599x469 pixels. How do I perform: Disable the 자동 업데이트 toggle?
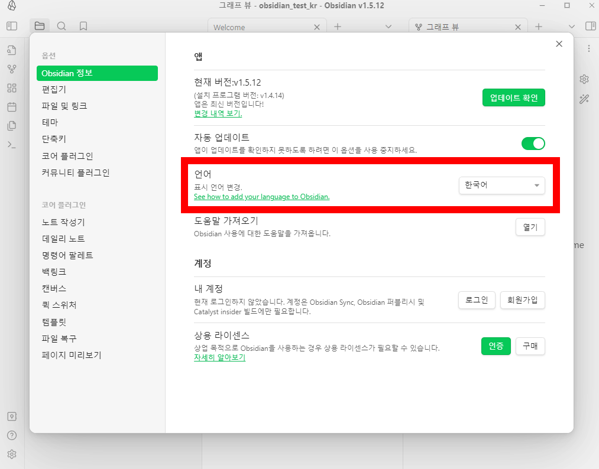pyautogui.click(x=533, y=144)
